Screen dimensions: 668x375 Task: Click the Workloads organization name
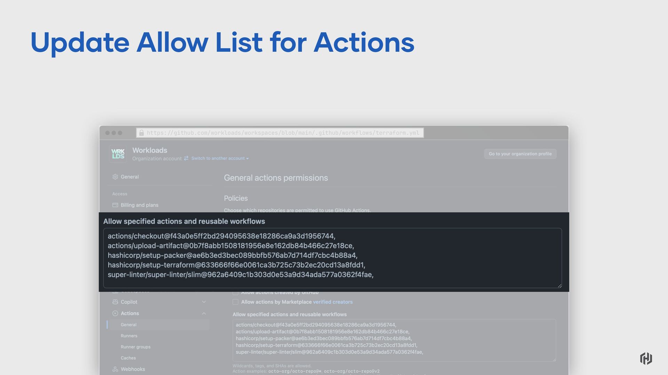[x=150, y=150]
